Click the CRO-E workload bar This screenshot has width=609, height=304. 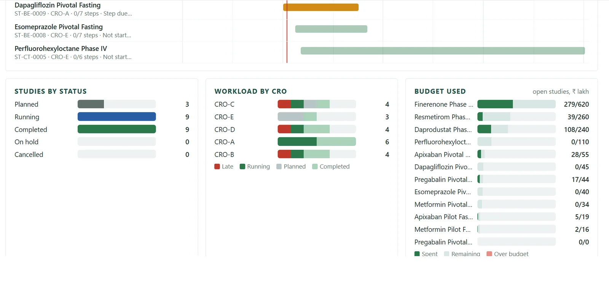317,117
